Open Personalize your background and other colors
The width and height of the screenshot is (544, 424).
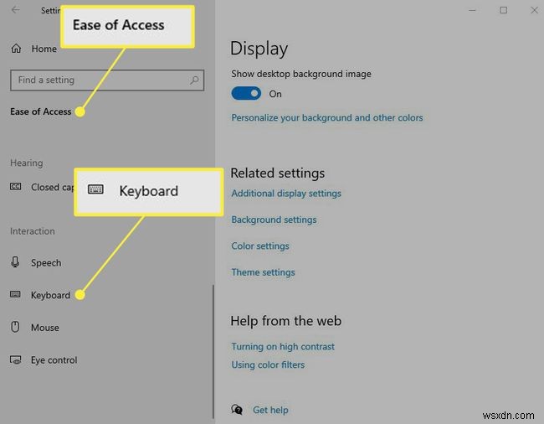[327, 117]
